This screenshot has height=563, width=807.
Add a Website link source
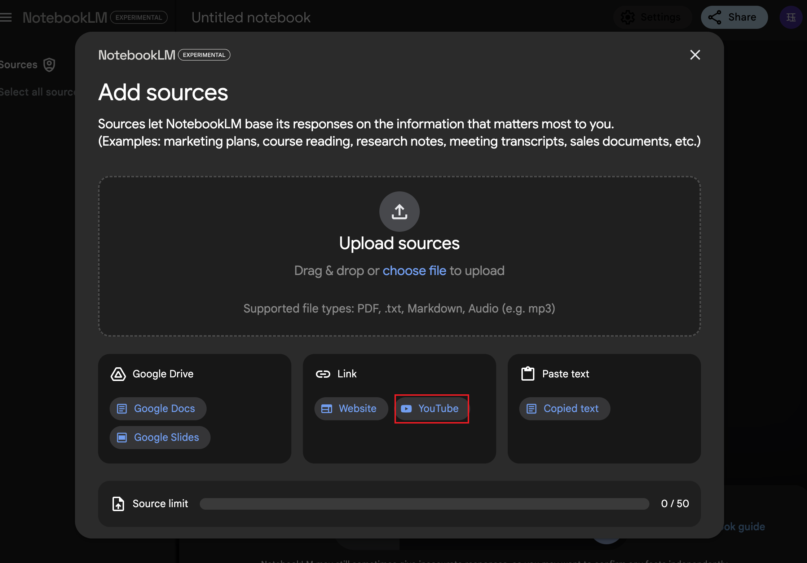click(x=351, y=409)
